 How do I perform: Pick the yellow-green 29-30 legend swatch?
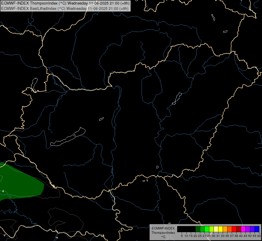click(x=211, y=229)
